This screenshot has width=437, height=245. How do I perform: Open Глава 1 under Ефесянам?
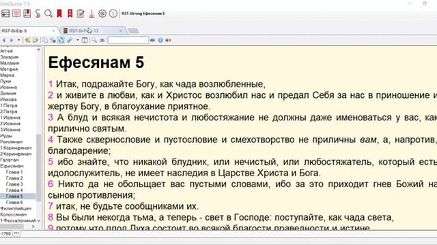[x=14, y=172]
